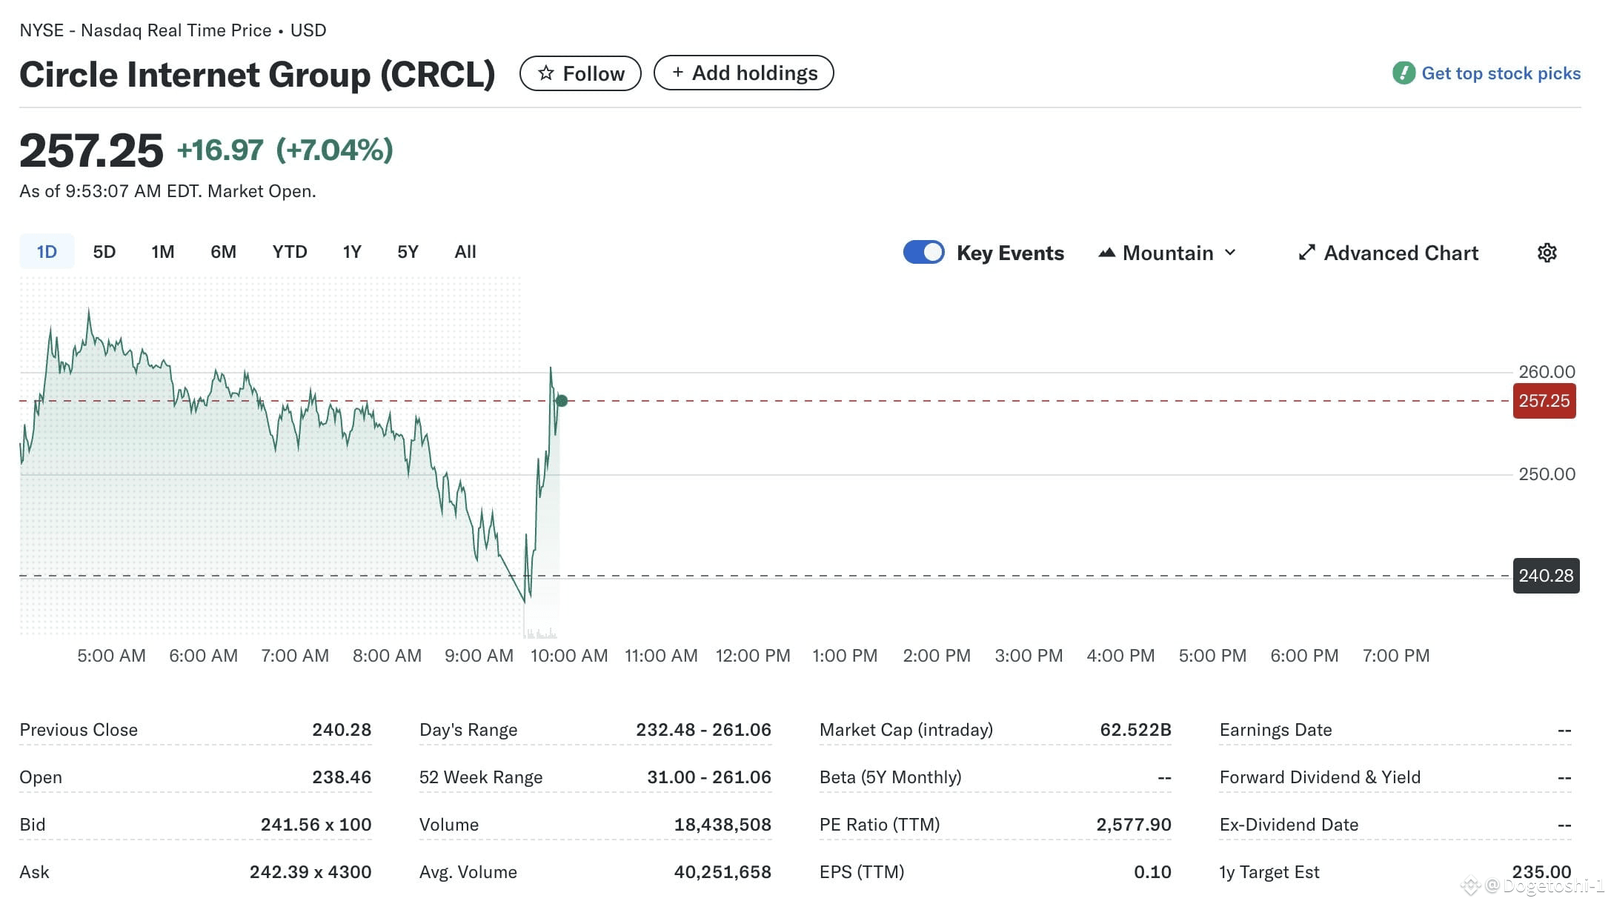This screenshot has width=1611, height=904.
Task: Click the Add holdings button
Action: pos(744,73)
